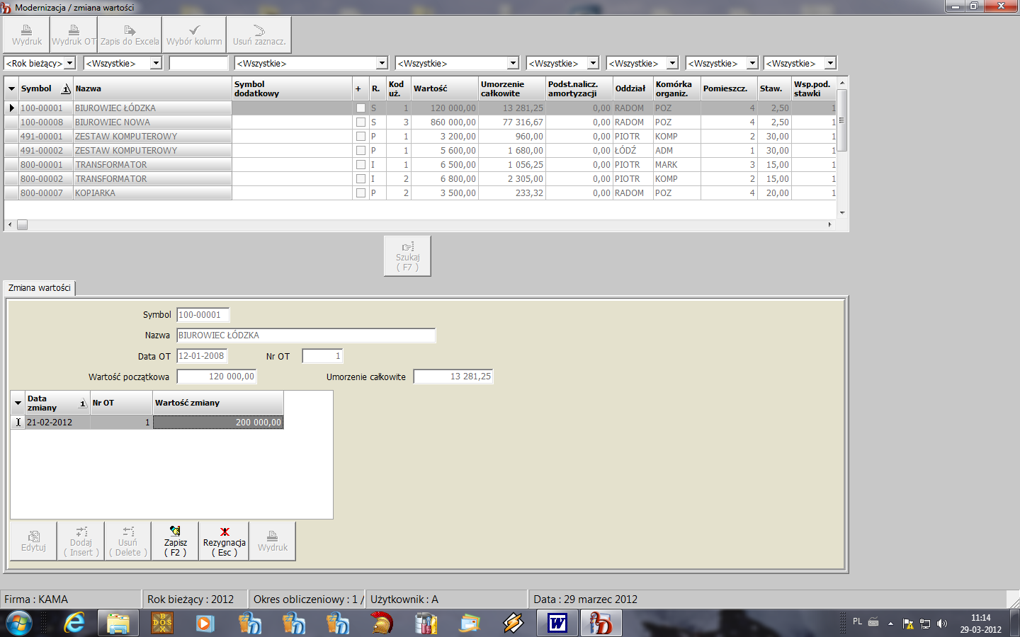Switch to Microsoft Word on the taskbar
The image size is (1020, 637).
click(557, 624)
